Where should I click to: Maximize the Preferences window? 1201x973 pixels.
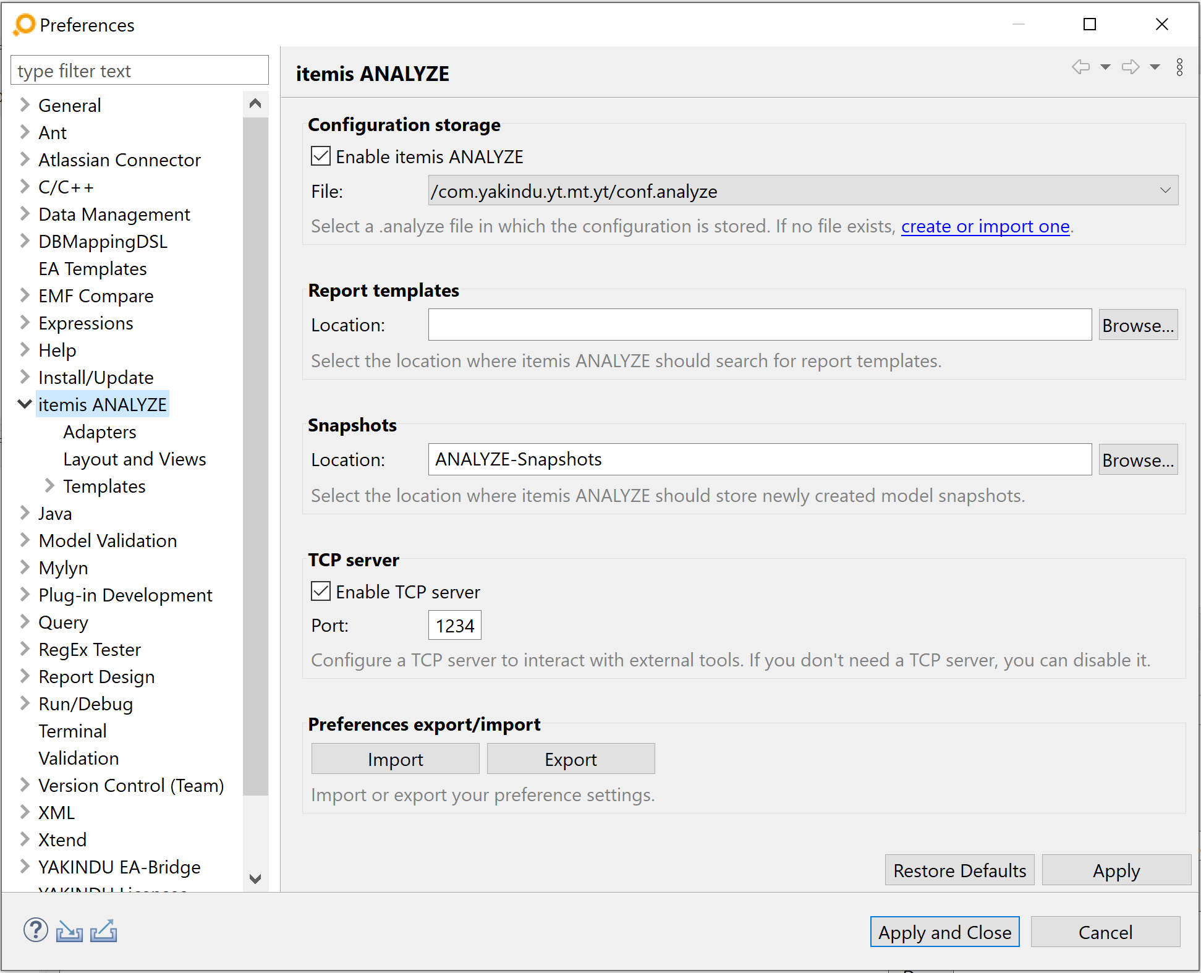[1090, 24]
